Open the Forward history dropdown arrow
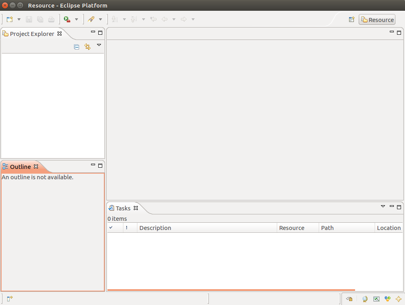The image size is (405, 305). point(193,20)
